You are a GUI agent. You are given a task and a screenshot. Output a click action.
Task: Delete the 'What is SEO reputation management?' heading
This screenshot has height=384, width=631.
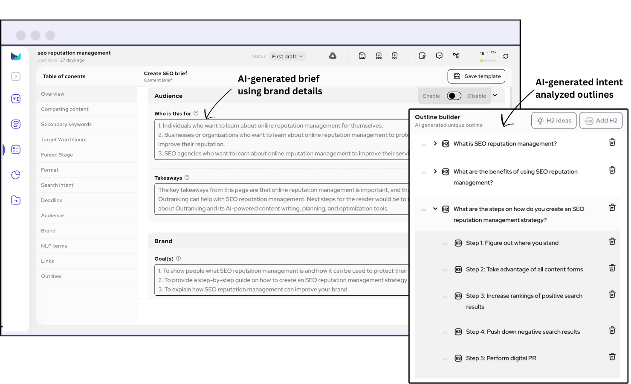pyautogui.click(x=612, y=142)
